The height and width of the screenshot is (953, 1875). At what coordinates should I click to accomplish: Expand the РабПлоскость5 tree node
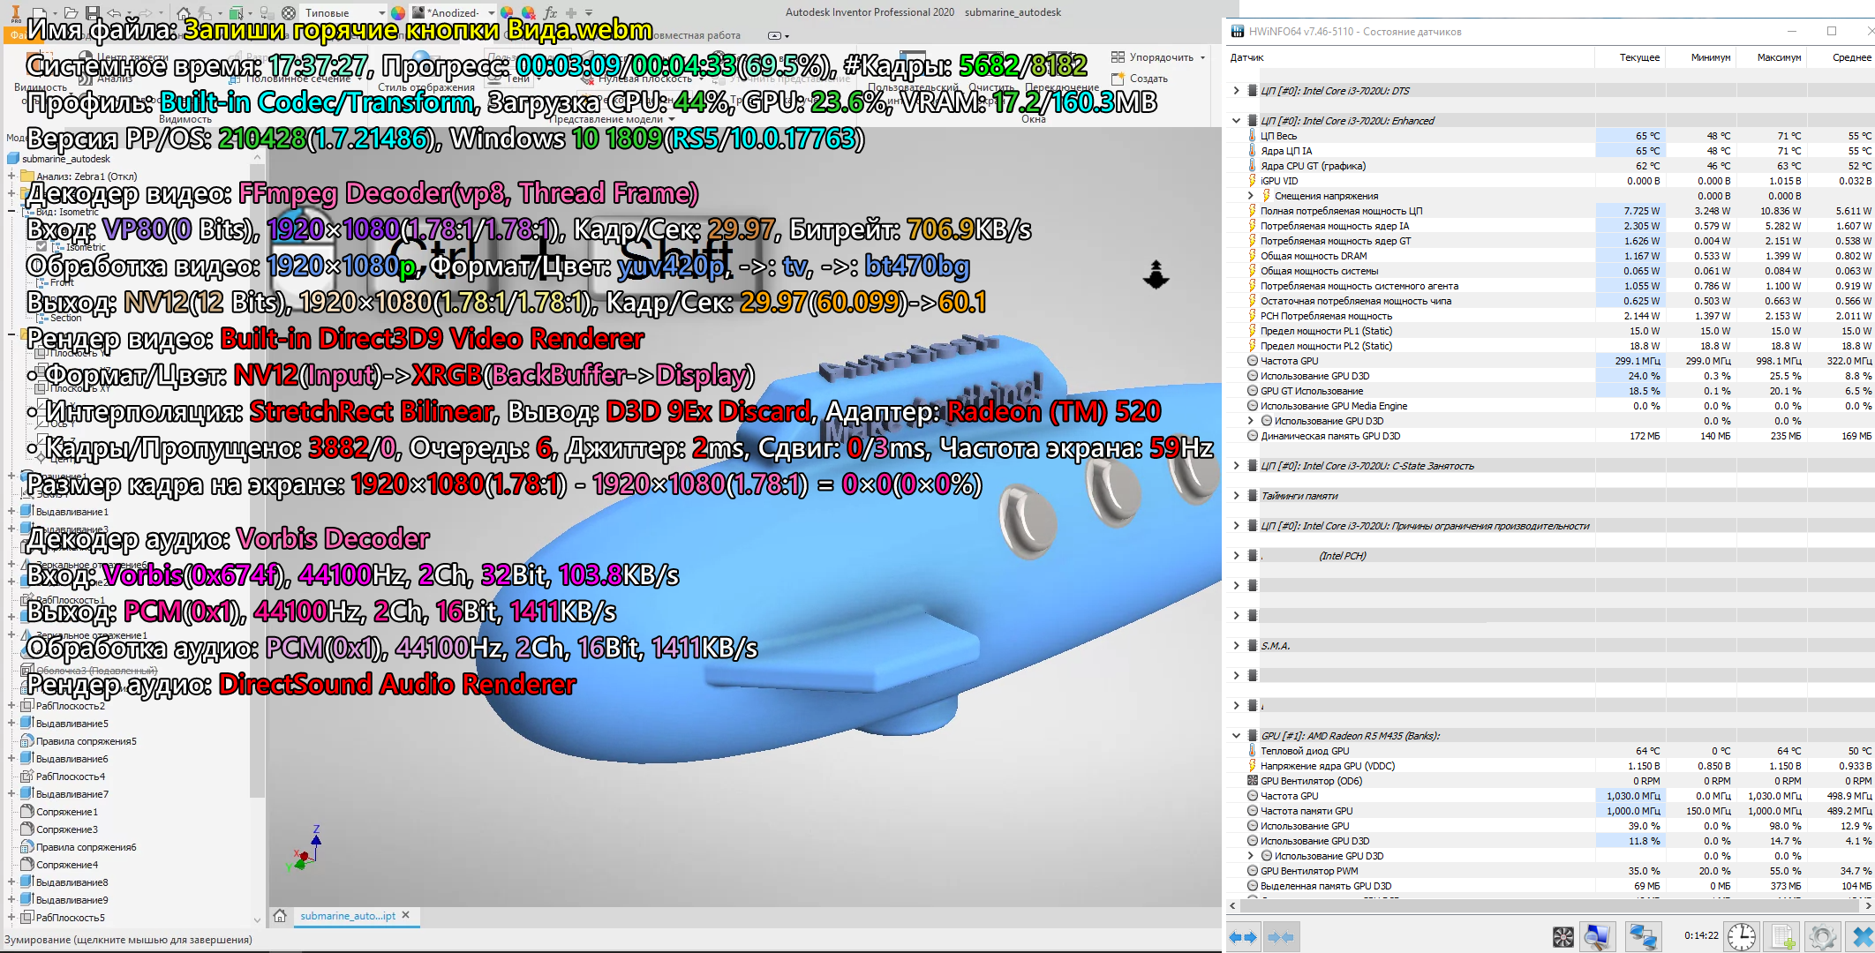click(x=11, y=917)
